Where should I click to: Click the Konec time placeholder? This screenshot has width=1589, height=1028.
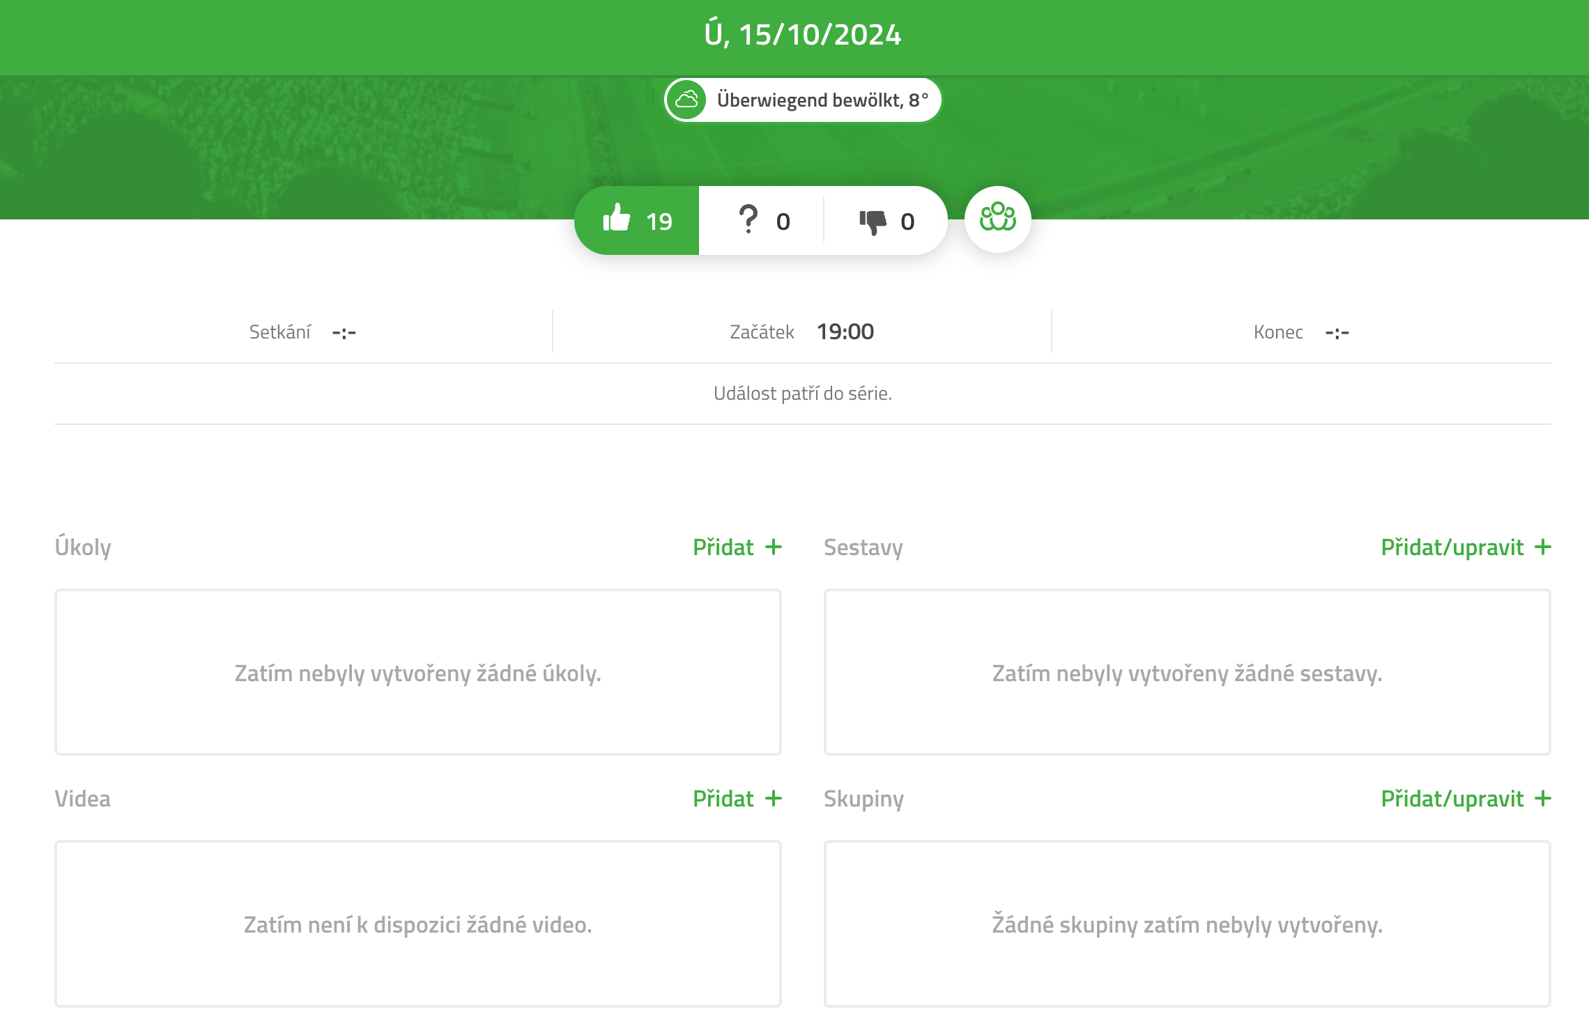1337,333
